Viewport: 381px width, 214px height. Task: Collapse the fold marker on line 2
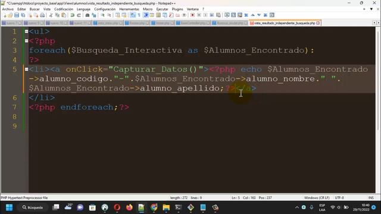click(26, 41)
